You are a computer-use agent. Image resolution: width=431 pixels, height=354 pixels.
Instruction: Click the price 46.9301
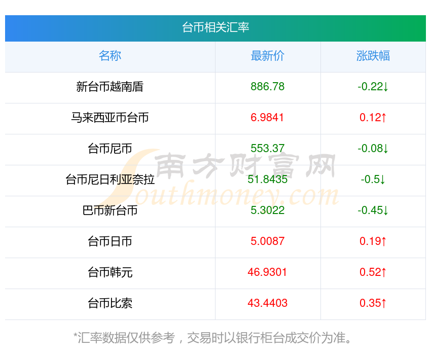coord(267,272)
